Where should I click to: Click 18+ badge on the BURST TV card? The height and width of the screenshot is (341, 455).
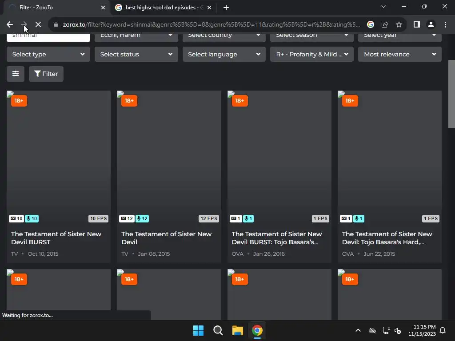(19, 101)
